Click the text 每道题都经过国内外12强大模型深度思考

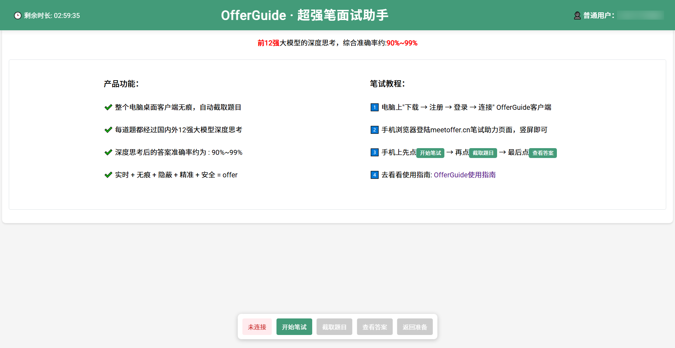[x=179, y=130]
